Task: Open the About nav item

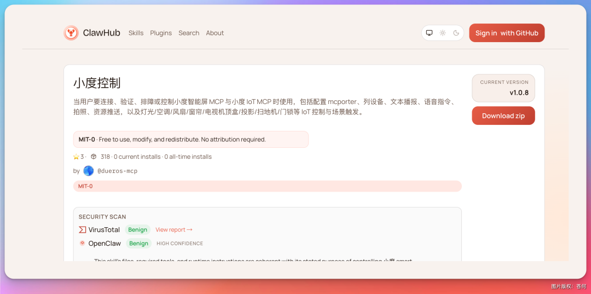Action: (x=215, y=33)
